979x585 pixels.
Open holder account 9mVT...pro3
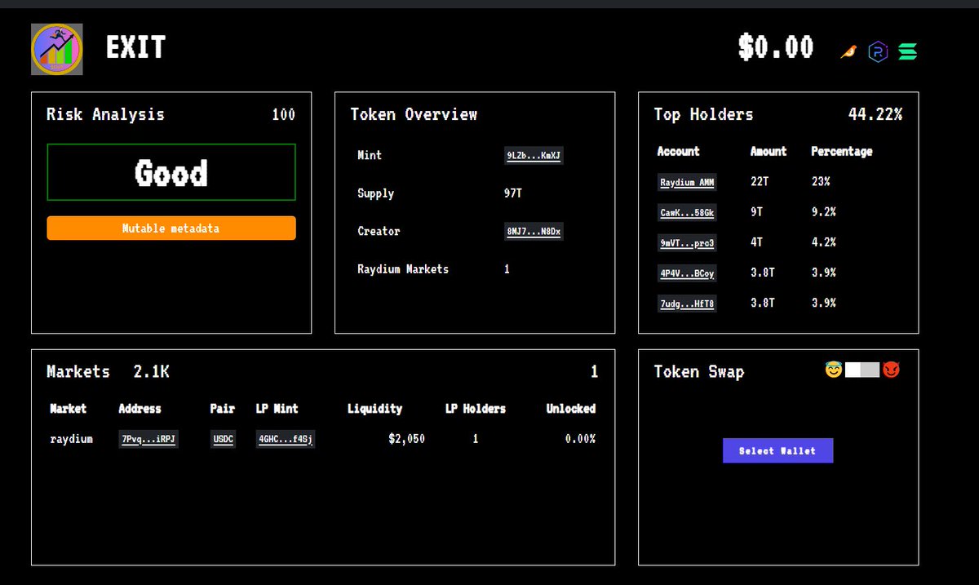[x=687, y=242]
